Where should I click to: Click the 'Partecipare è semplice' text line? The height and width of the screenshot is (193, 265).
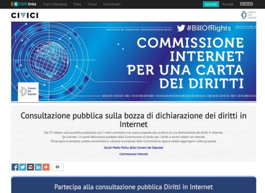point(134,141)
